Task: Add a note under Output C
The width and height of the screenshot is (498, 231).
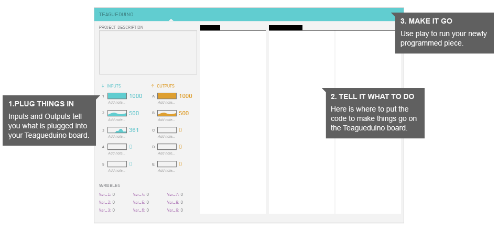Action: click(166, 136)
